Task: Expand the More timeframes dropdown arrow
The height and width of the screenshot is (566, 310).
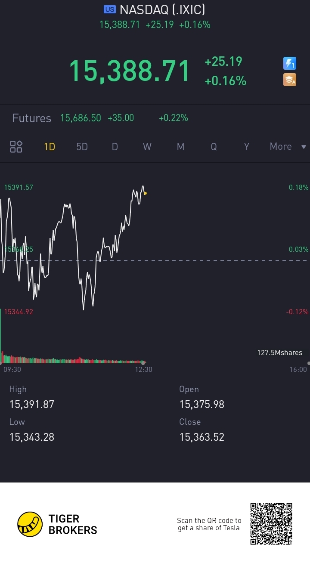Action: pyautogui.click(x=304, y=147)
